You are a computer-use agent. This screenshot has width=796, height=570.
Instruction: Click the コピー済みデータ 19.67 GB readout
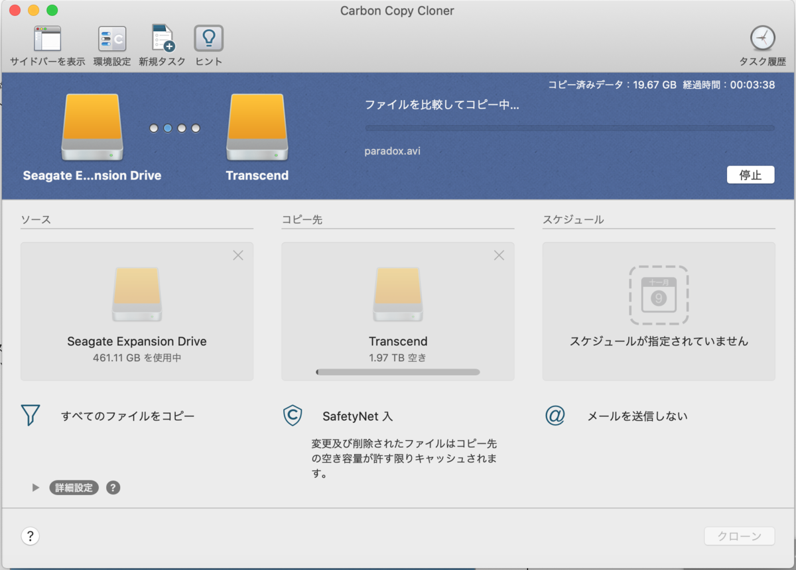612,85
